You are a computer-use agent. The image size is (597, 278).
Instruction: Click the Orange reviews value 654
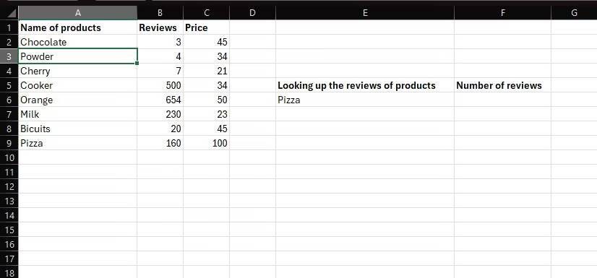click(x=160, y=100)
